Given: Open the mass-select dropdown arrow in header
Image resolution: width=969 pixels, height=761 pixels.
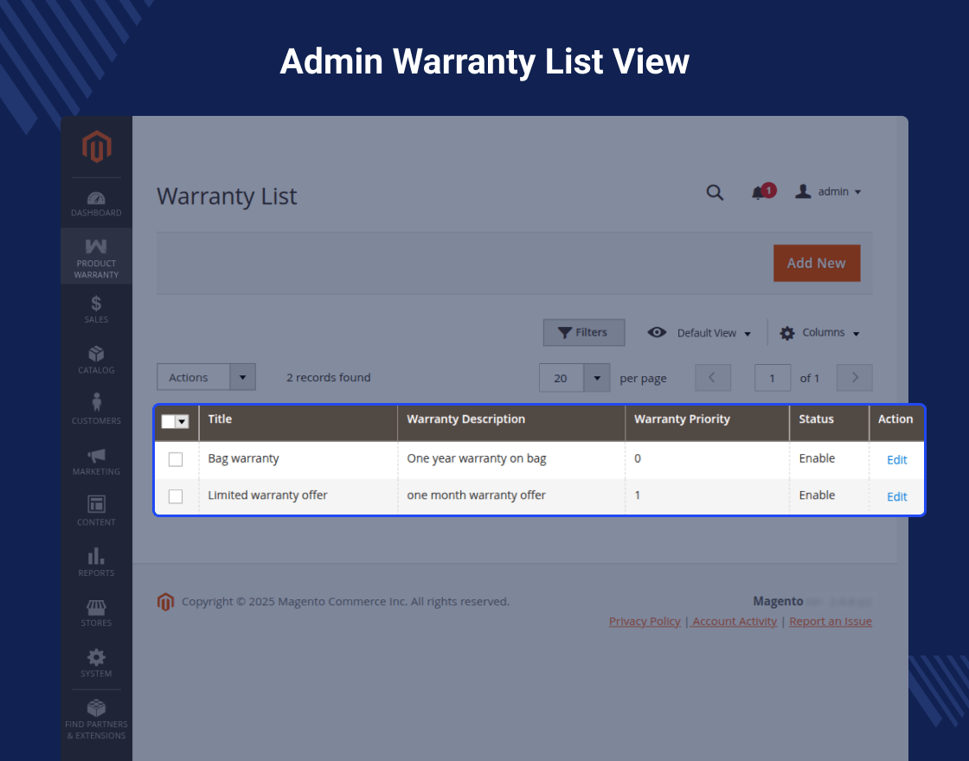Looking at the screenshot, I should click(183, 421).
